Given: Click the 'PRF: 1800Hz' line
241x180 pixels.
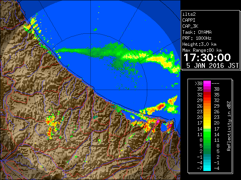Looking at the screenshot, I should (197, 38).
